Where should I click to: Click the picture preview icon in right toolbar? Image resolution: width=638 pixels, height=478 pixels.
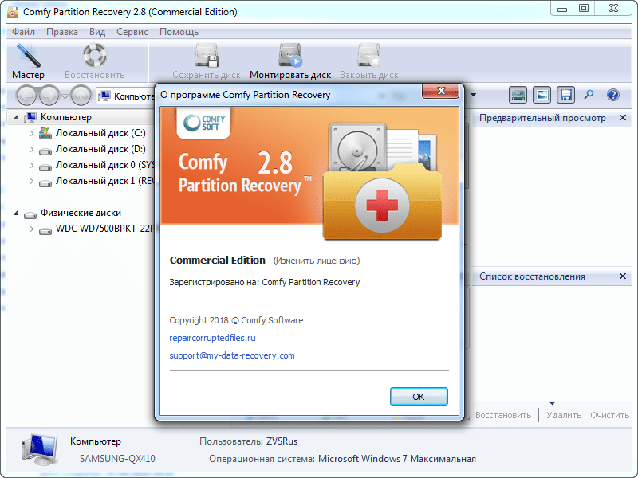pos(542,95)
